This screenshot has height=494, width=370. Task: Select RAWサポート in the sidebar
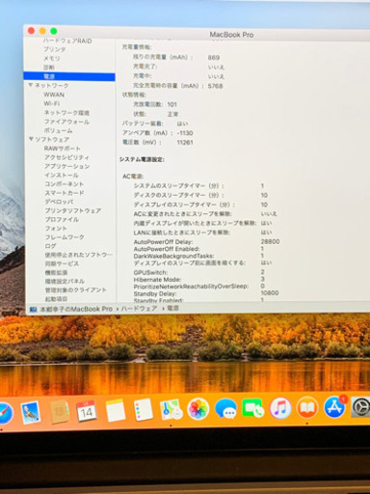pos(63,149)
